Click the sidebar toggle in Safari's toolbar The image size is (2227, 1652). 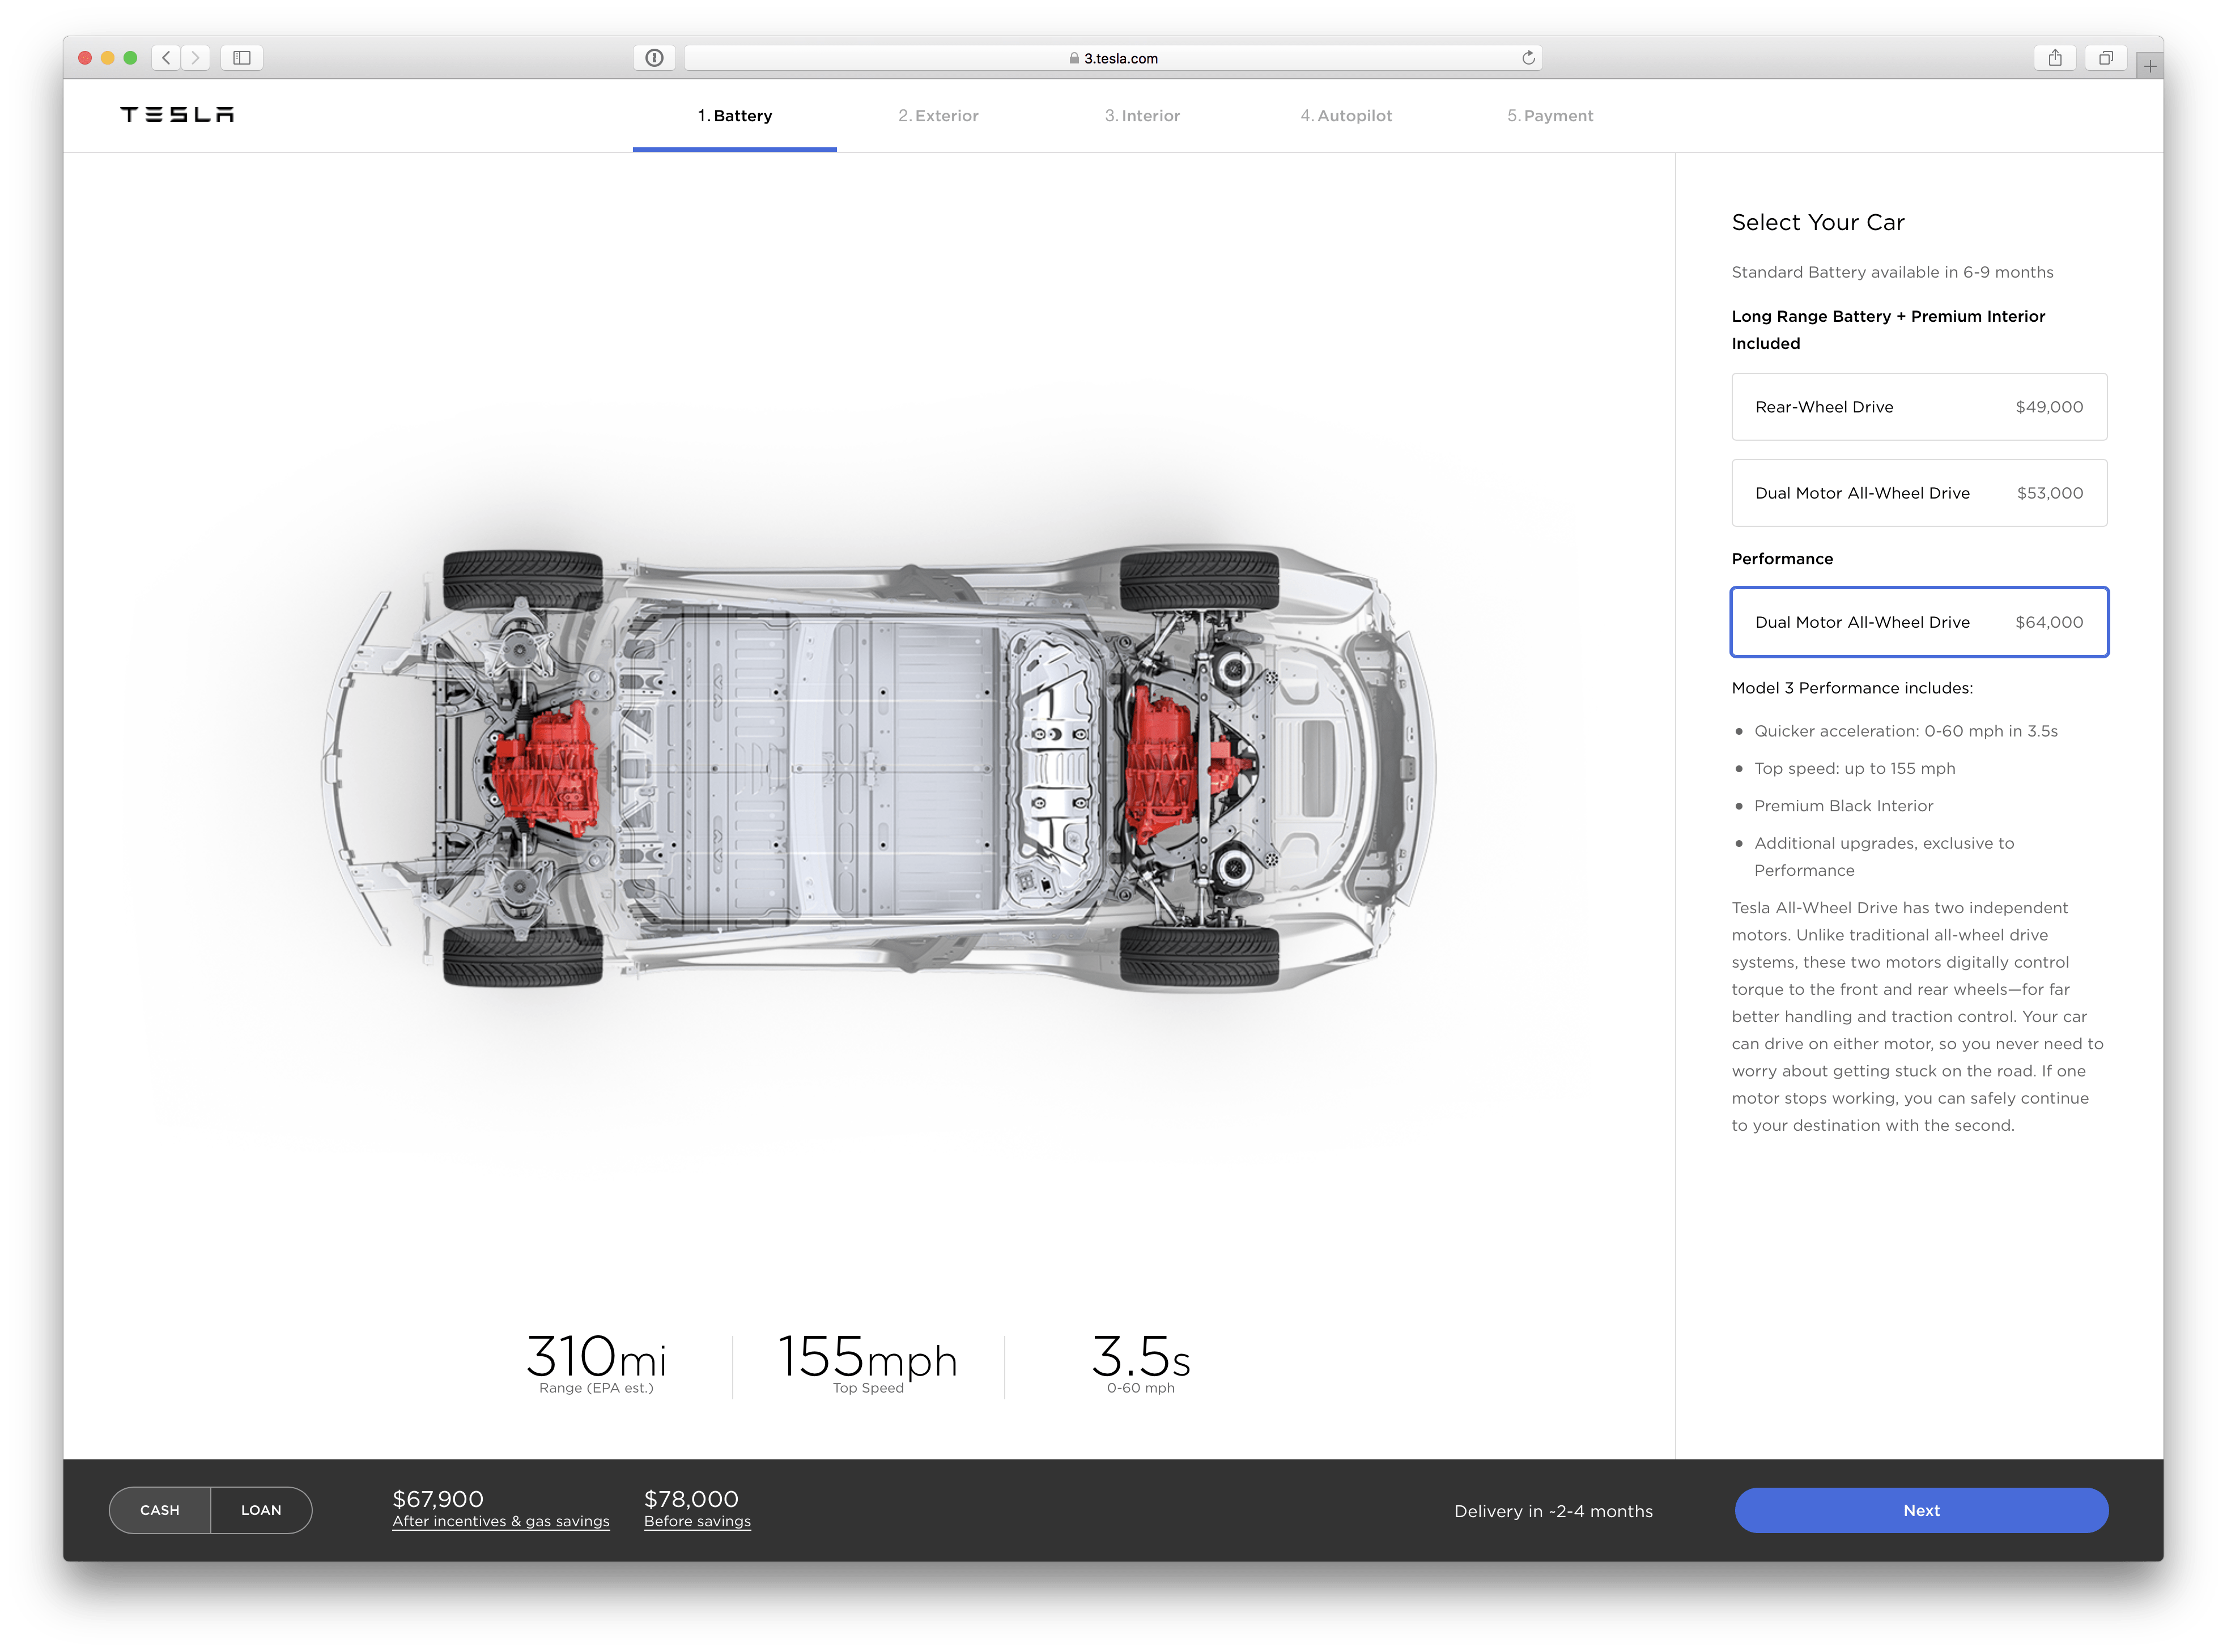[x=242, y=58]
